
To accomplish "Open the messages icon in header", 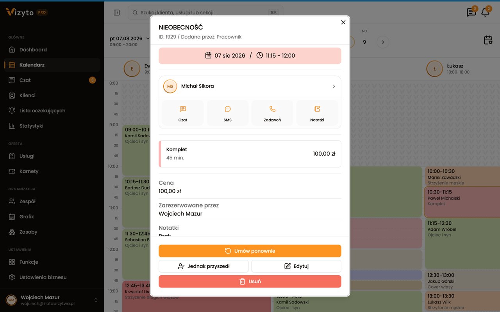I will (x=471, y=12).
